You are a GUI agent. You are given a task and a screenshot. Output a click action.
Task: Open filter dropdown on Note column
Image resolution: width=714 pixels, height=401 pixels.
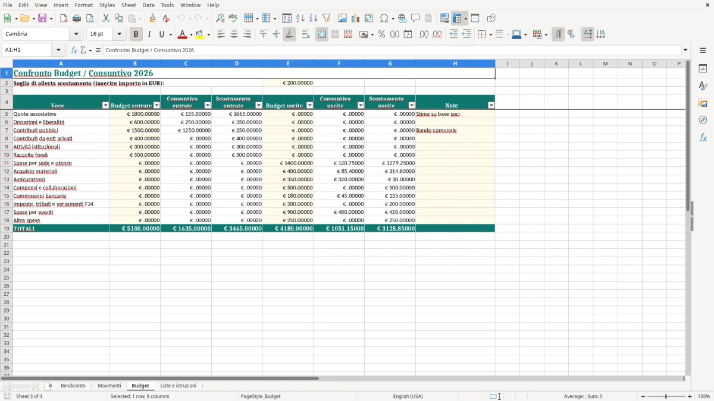tap(491, 106)
